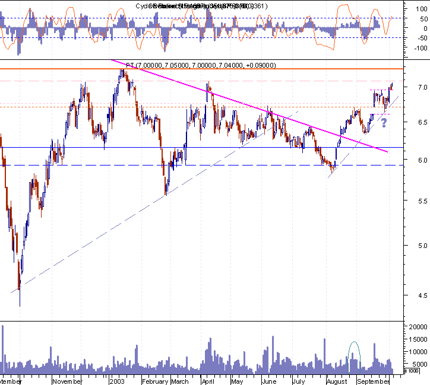This screenshot has height=385, width=430.
Task: Click the 10000 volume scale label
Action: point(418,352)
